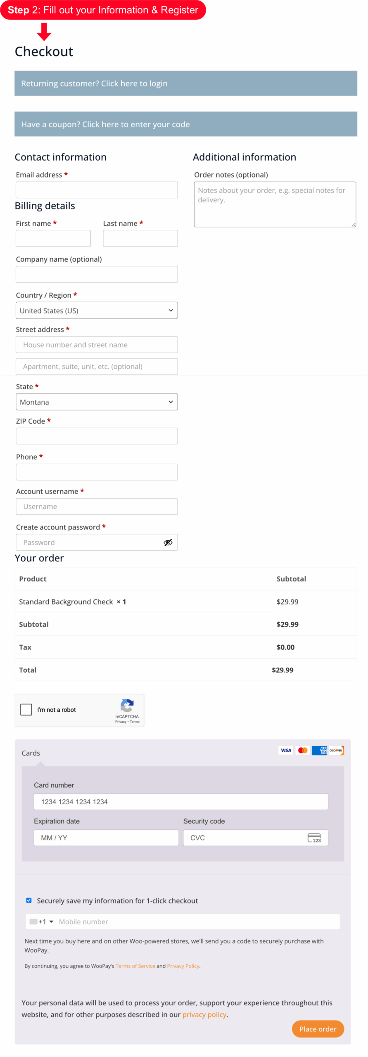The height and width of the screenshot is (1057, 368).
Task: Open the Country / Region dropdown
Action: 97,310
